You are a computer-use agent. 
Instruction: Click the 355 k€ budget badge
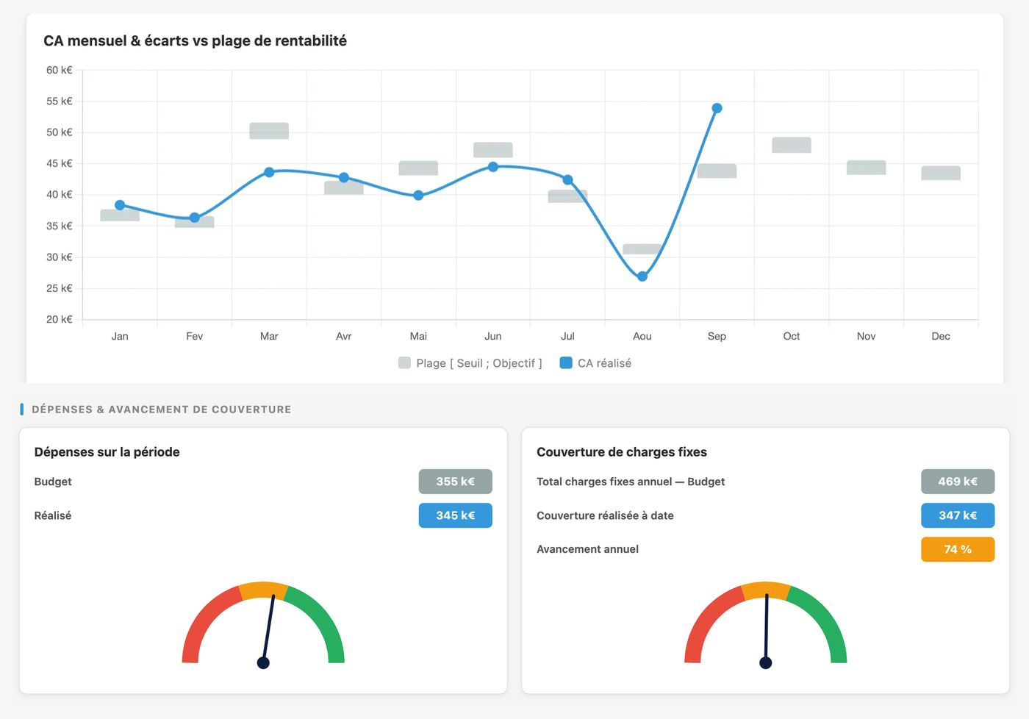(x=456, y=482)
